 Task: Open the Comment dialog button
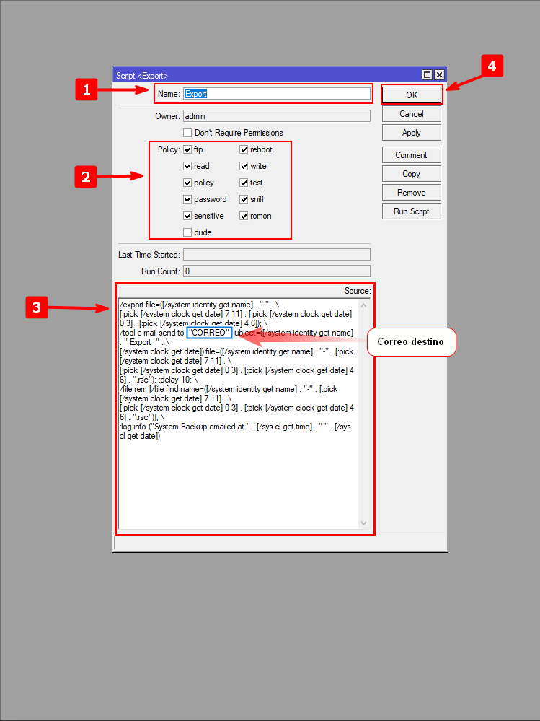[x=411, y=155]
